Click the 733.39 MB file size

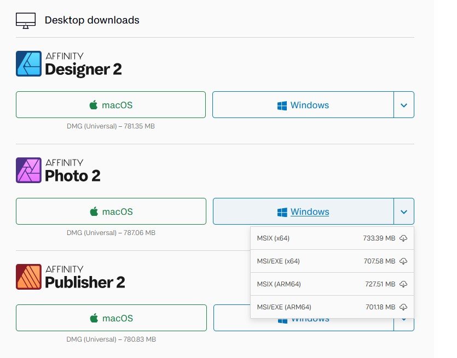pos(379,238)
